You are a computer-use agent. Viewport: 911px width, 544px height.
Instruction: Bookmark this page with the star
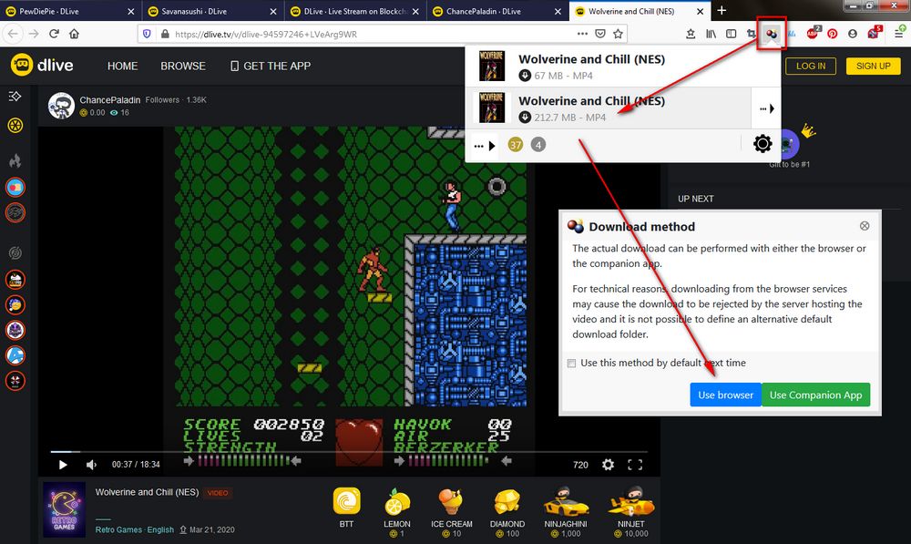(618, 34)
